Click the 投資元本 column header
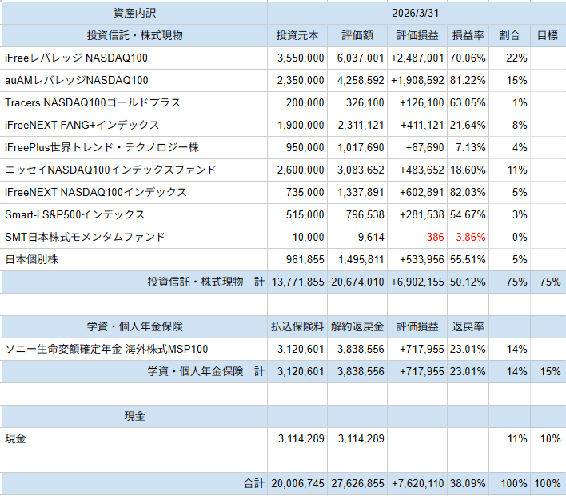The height and width of the screenshot is (496, 566). 297,35
